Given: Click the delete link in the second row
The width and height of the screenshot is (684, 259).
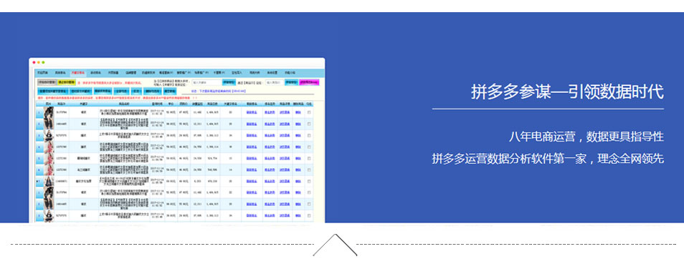Looking at the screenshot, I should click(x=298, y=124).
